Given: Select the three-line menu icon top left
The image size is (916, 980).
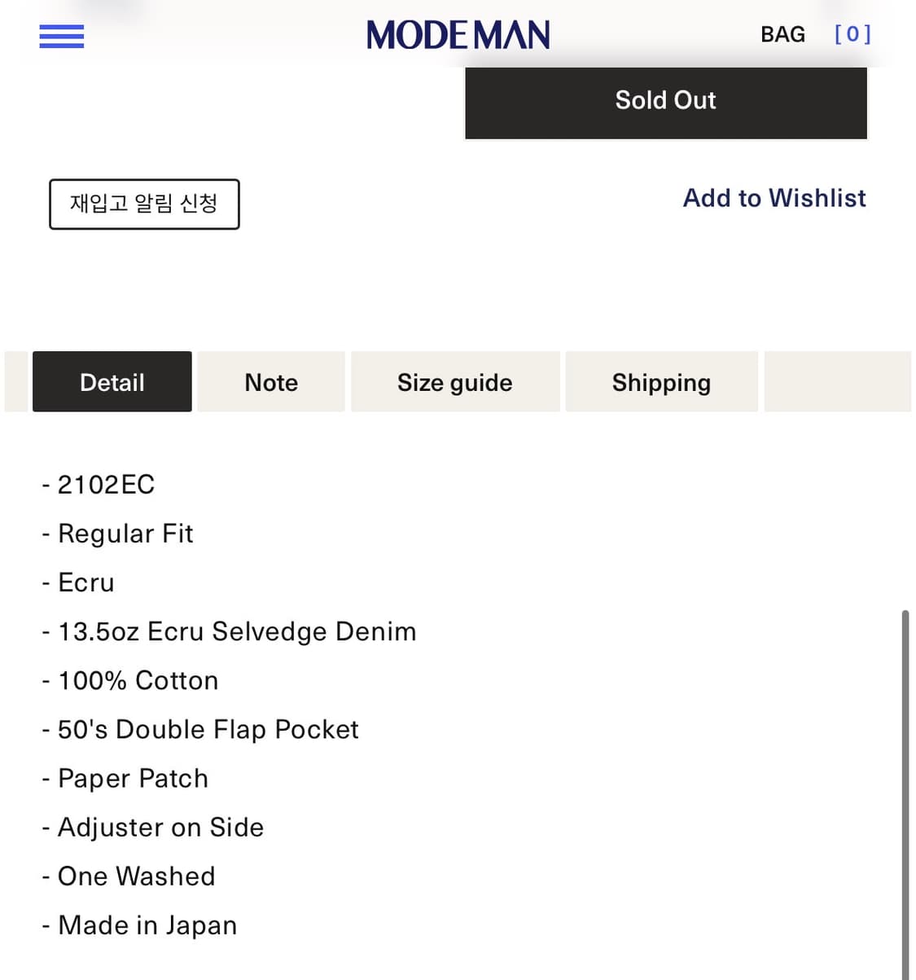Looking at the screenshot, I should (x=61, y=37).
